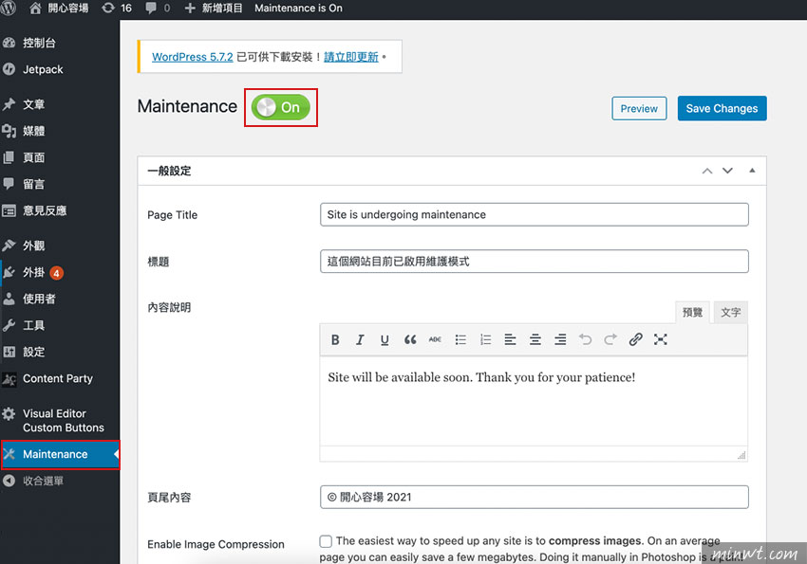Insert or edit link icon

coord(635,339)
